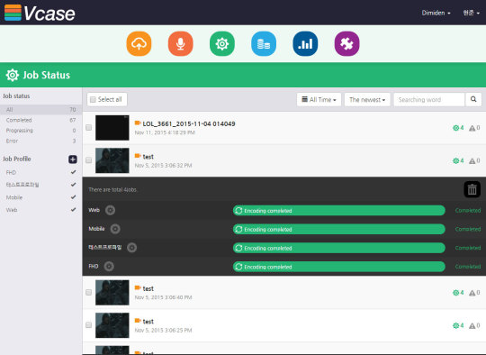This screenshot has height=355, width=486.
Task: Check the test Nov 5 3:06:40 PM checkbox
Action: click(x=88, y=292)
